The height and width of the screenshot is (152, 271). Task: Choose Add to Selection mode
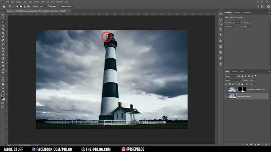[21, 6]
